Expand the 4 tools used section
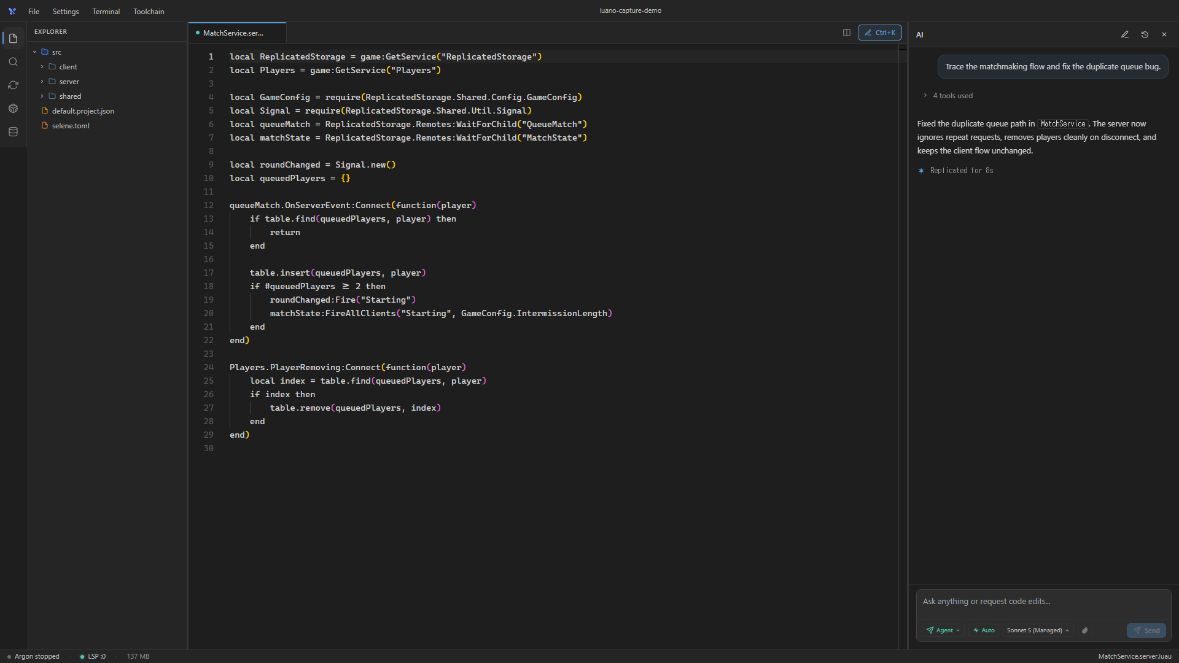This screenshot has width=1179, height=663. coord(948,96)
